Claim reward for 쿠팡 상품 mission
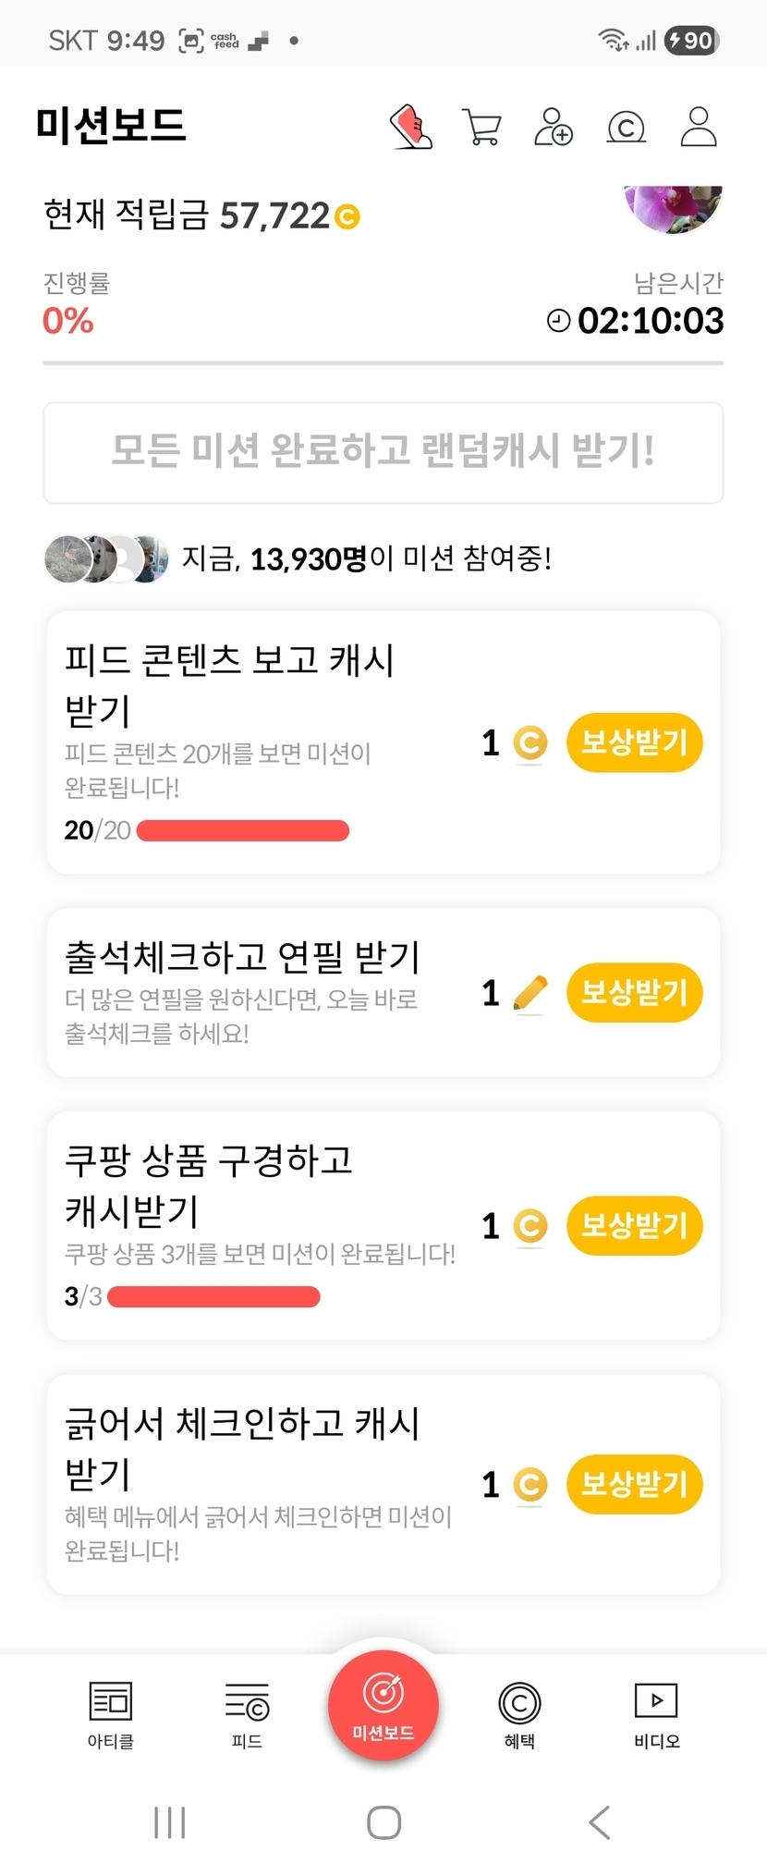The height and width of the screenshot is (1876, 767). 634,1226
